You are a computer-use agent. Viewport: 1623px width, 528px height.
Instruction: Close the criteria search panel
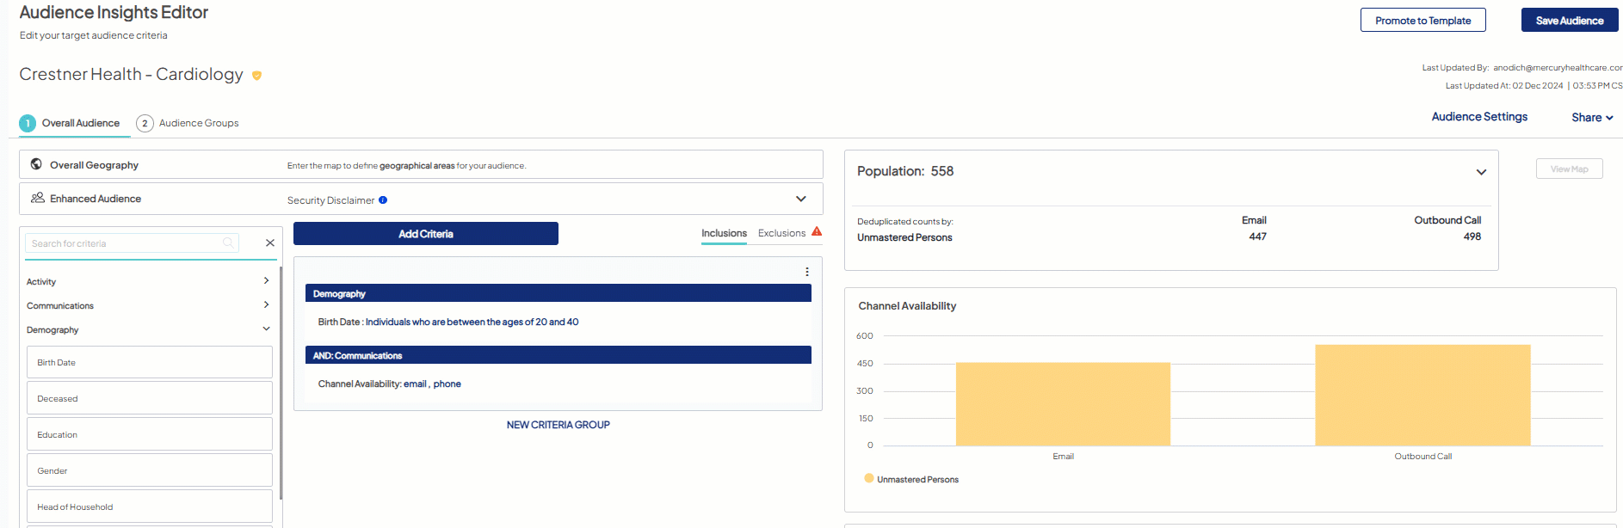(x=270, y=243)
